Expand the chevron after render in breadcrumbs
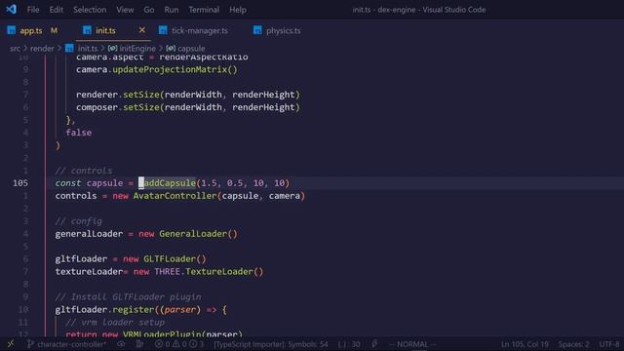The width and height of the screenshot is (624, 351). 59,48
